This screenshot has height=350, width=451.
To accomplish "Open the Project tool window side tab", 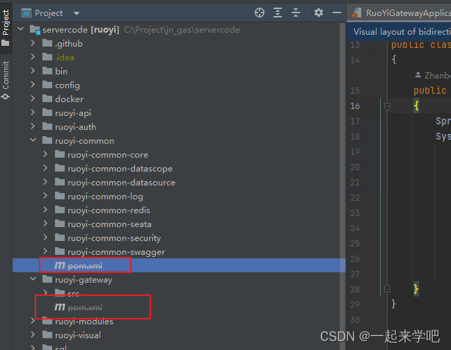I will point(6,28).
